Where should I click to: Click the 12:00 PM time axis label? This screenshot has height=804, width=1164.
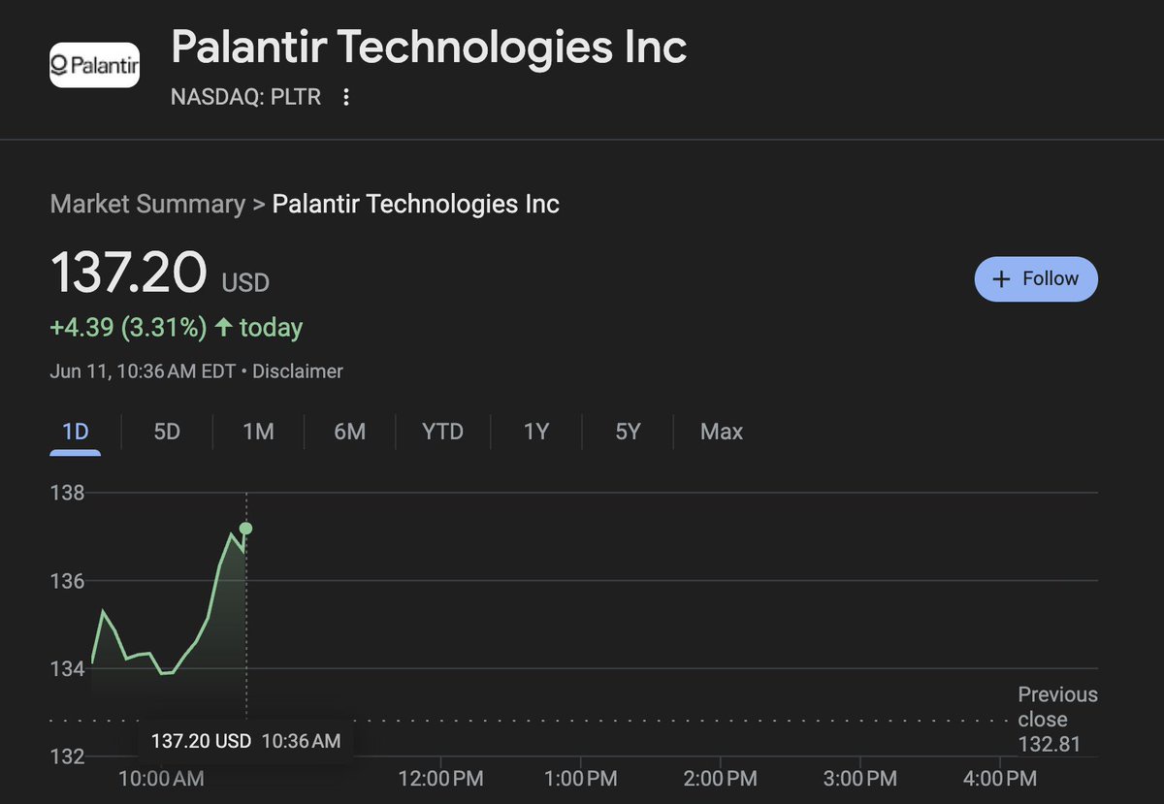pyautogui.click(x=440, y=778)
